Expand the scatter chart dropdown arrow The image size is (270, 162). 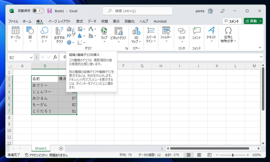pos(84,43)
